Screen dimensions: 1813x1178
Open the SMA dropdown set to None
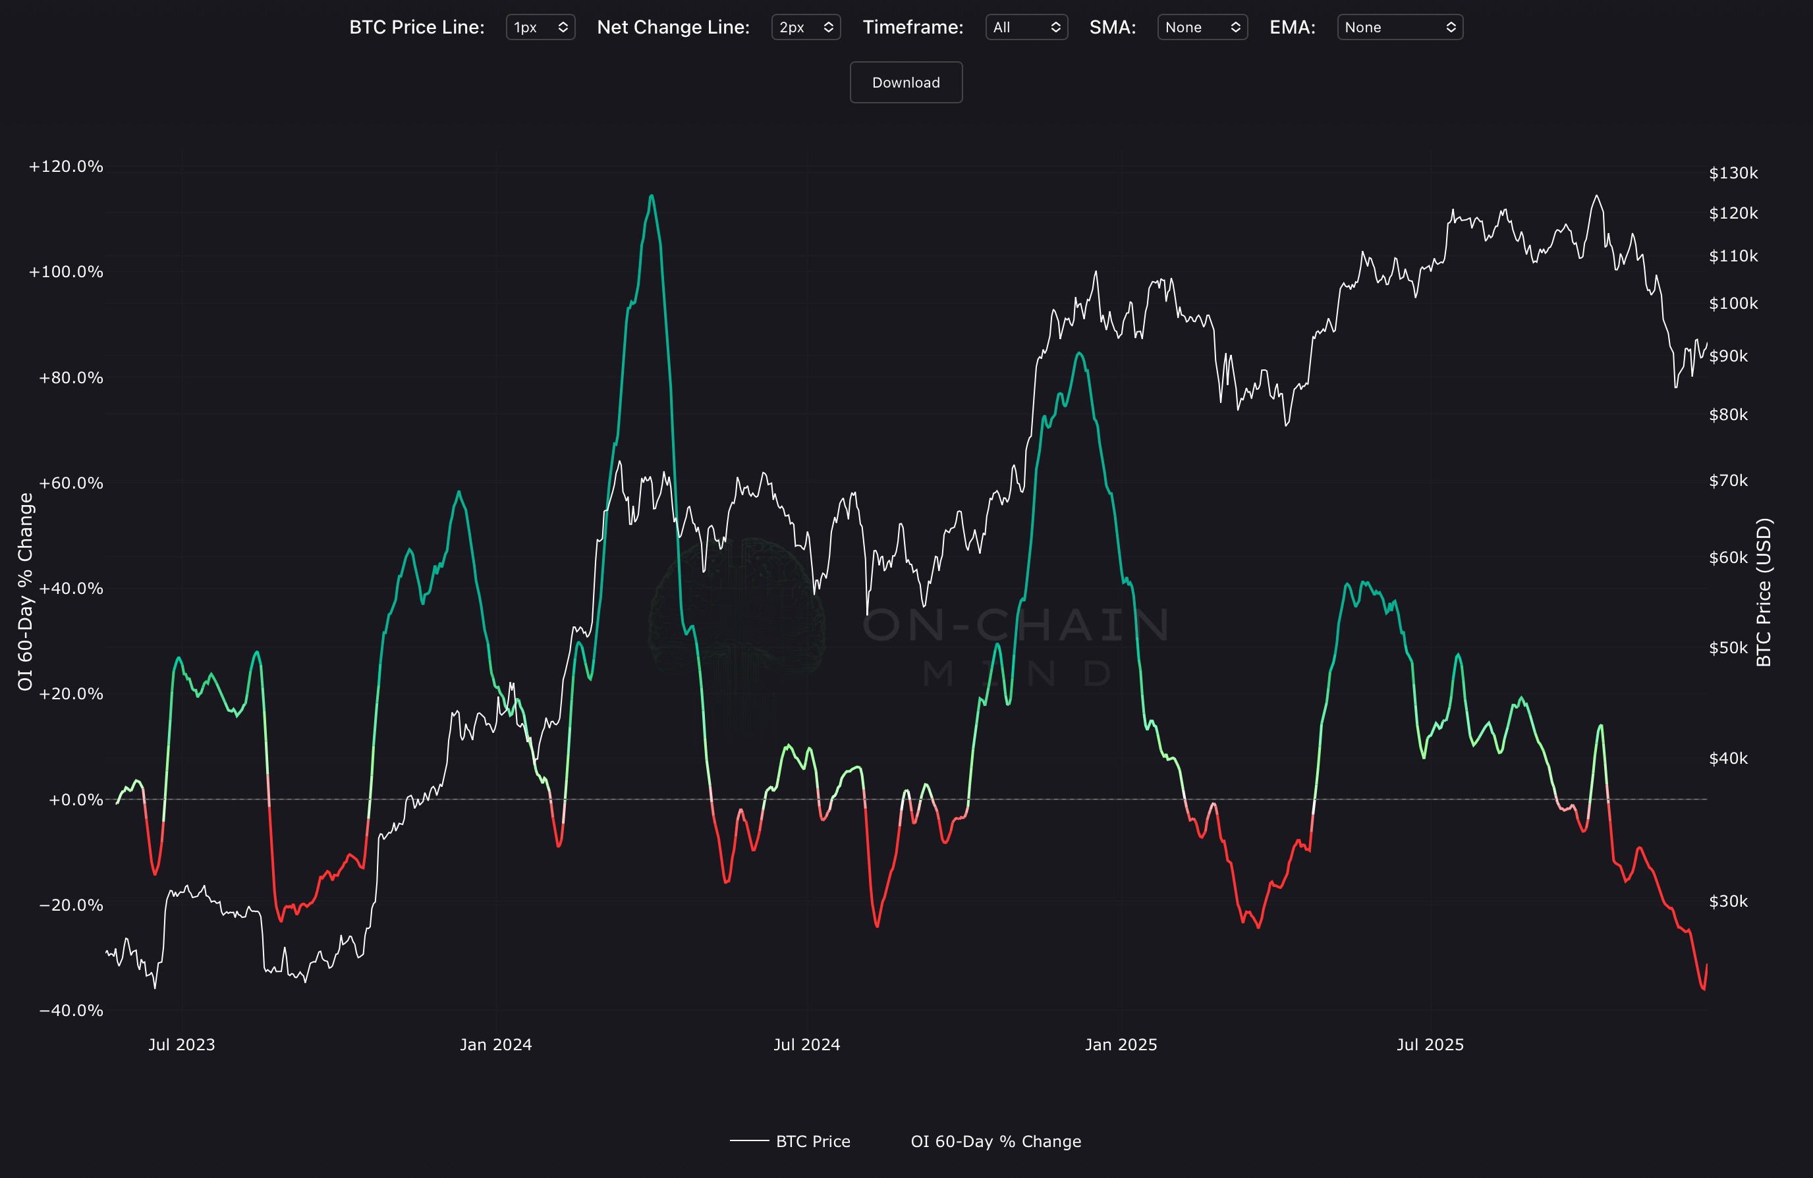[1201, 28]
